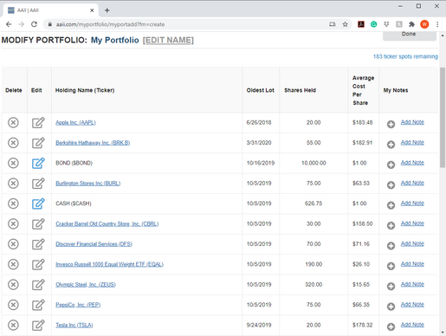The height and width of the screenshot is (336, 446).
Task: Delete the Burlington Stores holding
Action: (13, 184)
